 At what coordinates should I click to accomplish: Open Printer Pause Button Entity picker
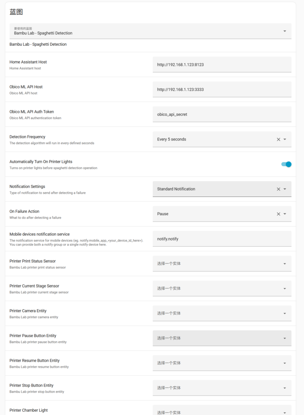222,338
